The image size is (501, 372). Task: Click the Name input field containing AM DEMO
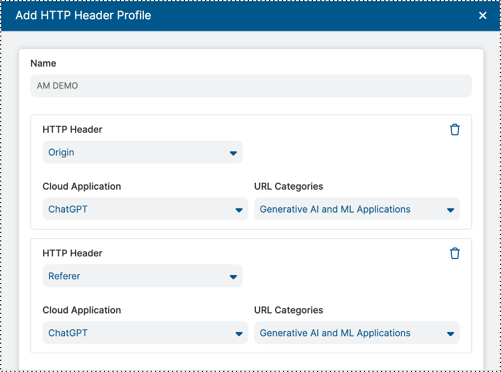[250, 86]
